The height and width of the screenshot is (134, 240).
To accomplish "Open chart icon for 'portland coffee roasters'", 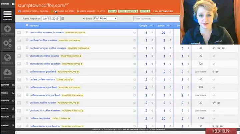I will [19, 40].
